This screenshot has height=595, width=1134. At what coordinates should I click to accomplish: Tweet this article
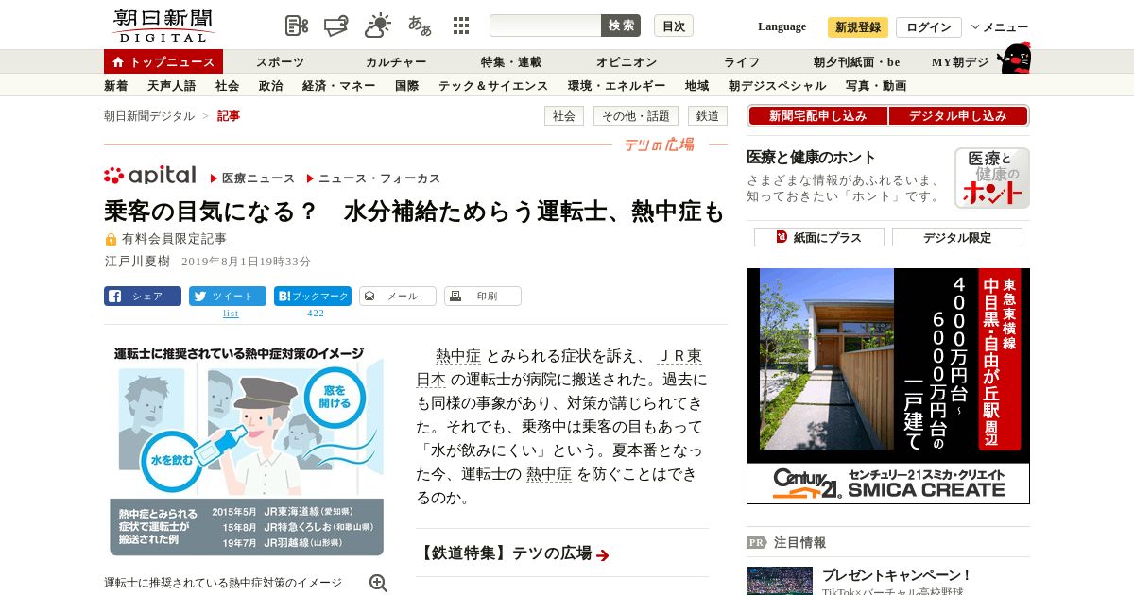pos(228,296)
